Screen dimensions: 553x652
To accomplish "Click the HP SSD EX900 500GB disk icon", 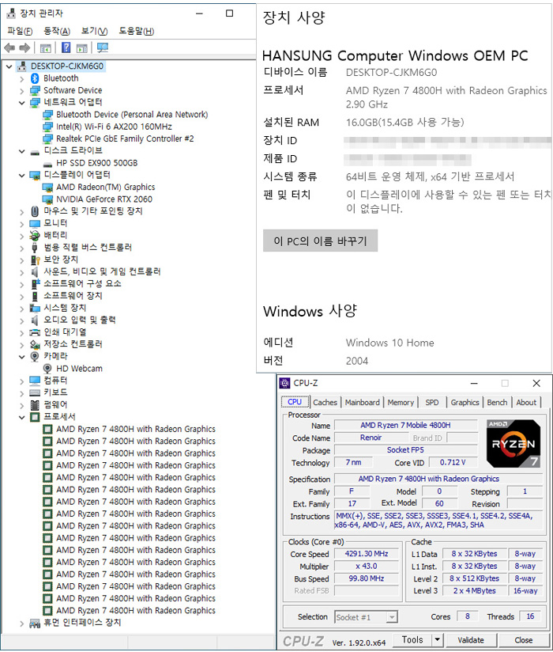I will click(x=47, y=164).
